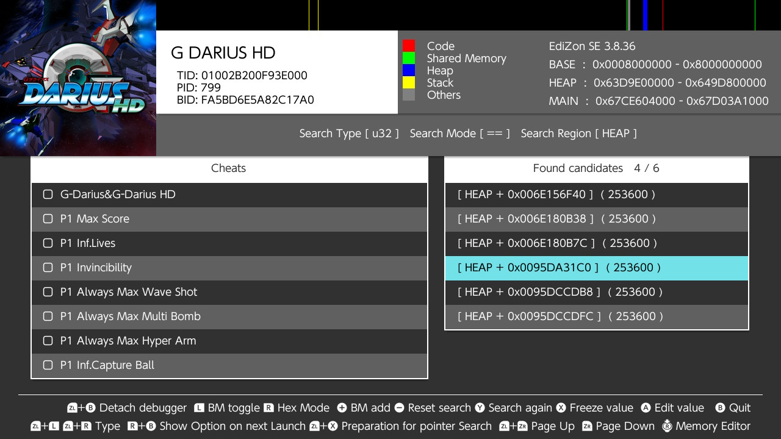781x439 pixels.
Task: Click the Page Up hint
Action: tap(537, 426)
